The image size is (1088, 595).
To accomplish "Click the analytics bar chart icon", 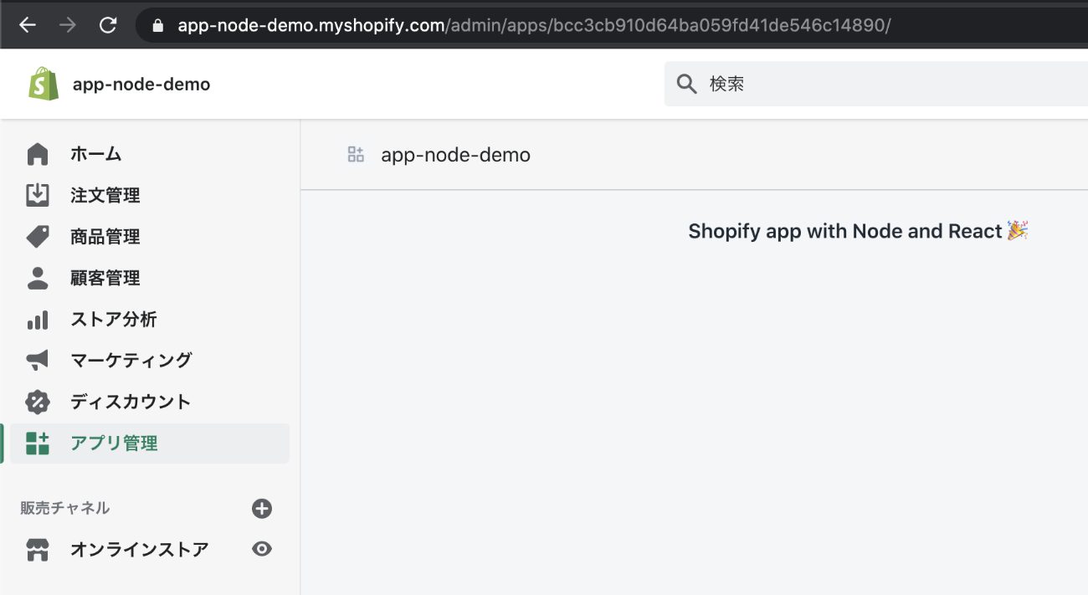I will pyautogui.click(x=38, y=319).
